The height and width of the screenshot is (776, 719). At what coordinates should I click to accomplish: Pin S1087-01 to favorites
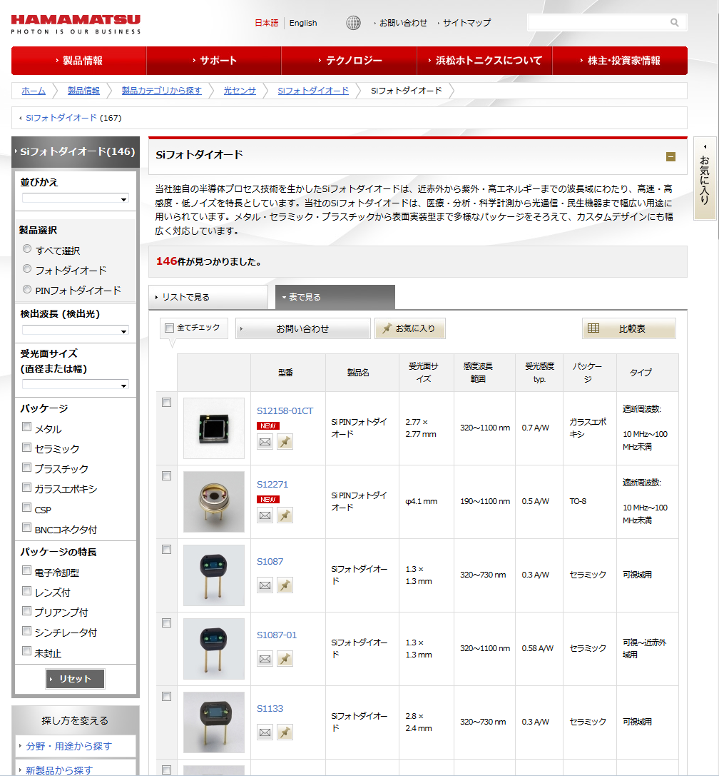(x=285, y=659)
